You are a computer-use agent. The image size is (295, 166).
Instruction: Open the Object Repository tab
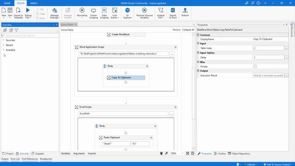(239, 154)
